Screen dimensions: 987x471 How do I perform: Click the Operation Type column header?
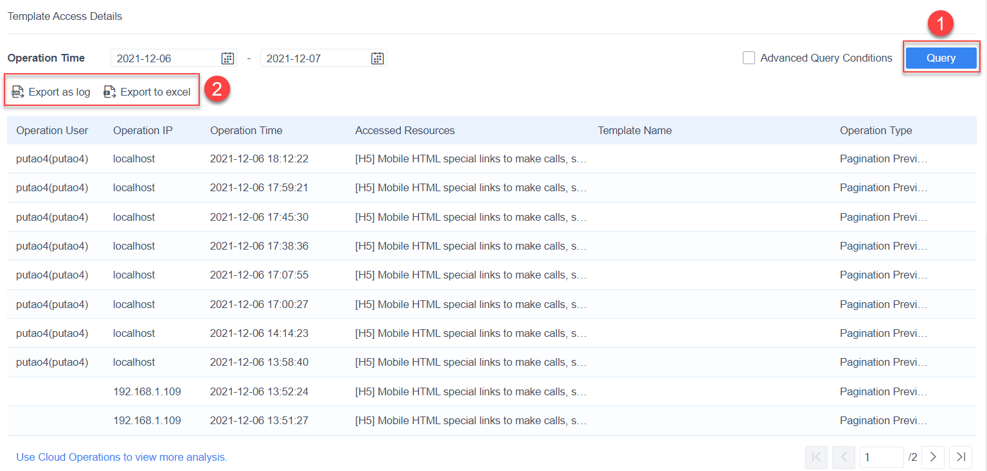click(x=876, y=130)
